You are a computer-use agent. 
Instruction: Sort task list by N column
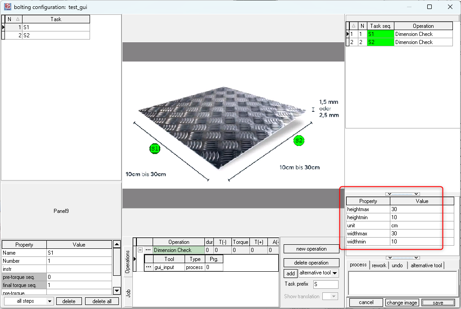point(13,19)
